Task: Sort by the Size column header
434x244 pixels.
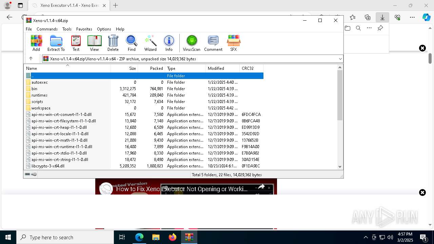Action: coord(124,68)
